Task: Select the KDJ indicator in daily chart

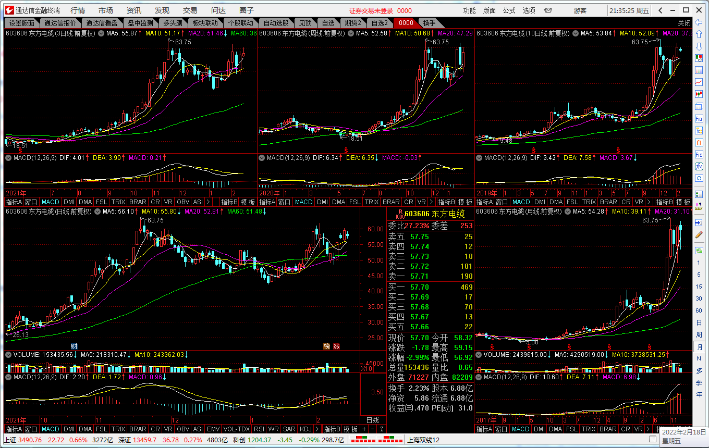Action: 305,429
